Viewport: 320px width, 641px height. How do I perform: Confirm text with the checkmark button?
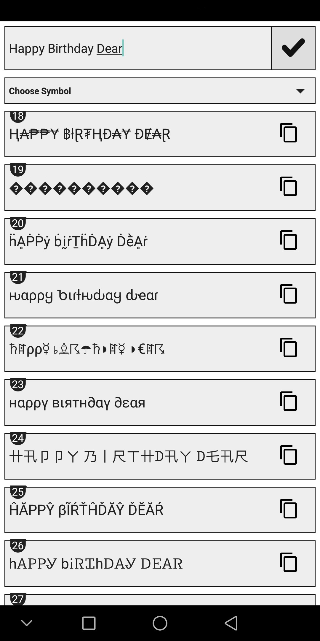[x=293, y=48]
